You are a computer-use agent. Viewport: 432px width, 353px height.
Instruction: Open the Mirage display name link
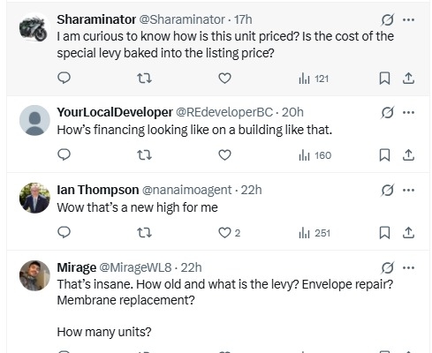click(x=77, y=267)
